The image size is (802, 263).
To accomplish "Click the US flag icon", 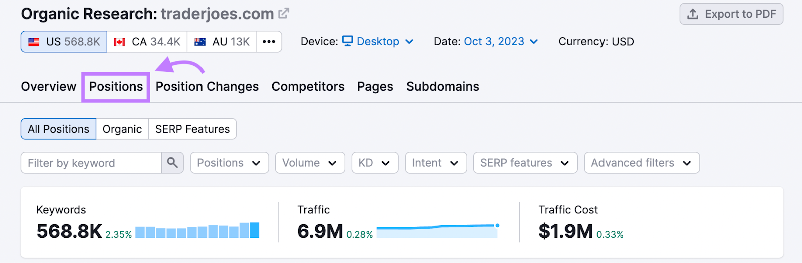I will click(34, 42).
